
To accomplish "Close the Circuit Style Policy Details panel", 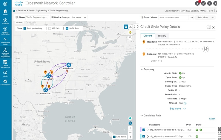I will point(214,27).
